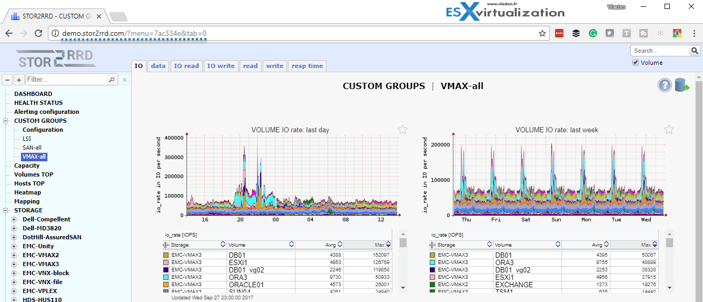
Task: Click the tree Filter input field
Action: tap(66, 80)
